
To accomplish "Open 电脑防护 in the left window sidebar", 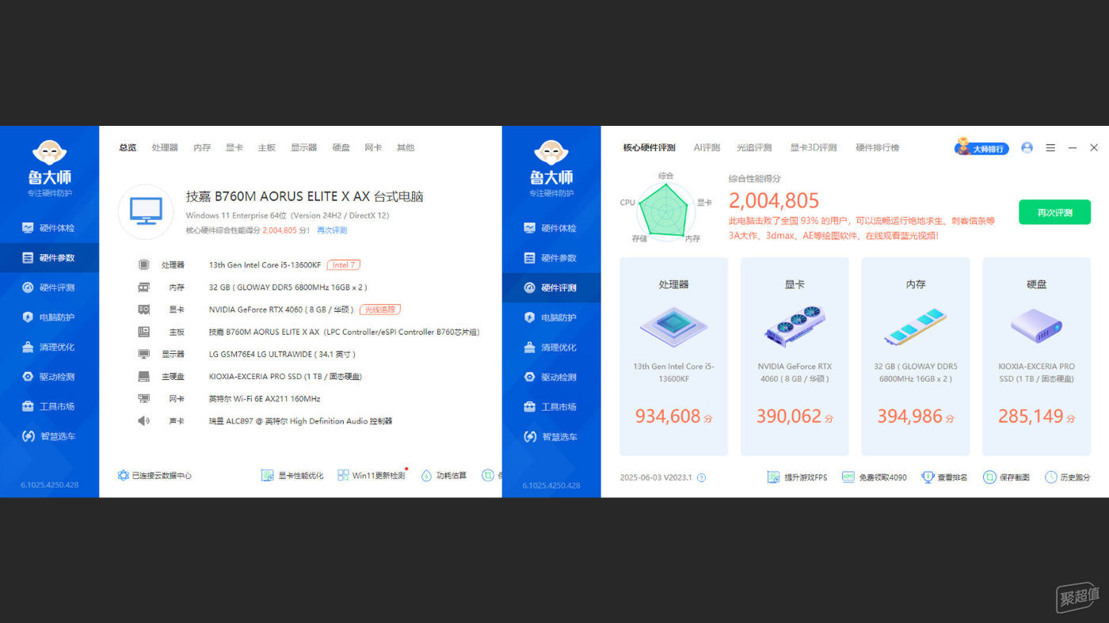I will (x=49, y=317).
